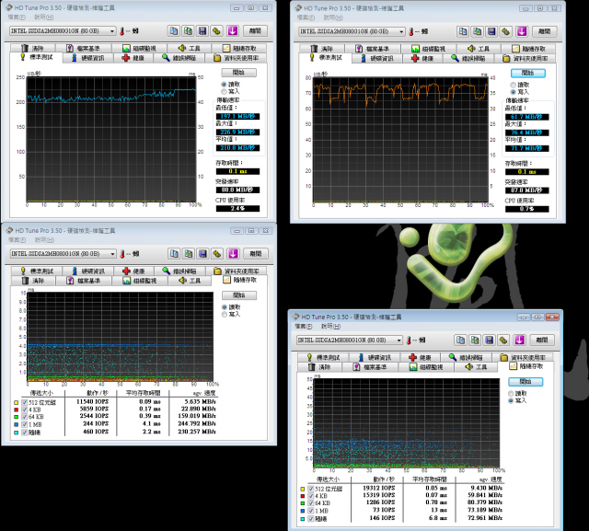
Task: Open 檔案(F) menu in read benchmark window
Action: pos(17,17)
